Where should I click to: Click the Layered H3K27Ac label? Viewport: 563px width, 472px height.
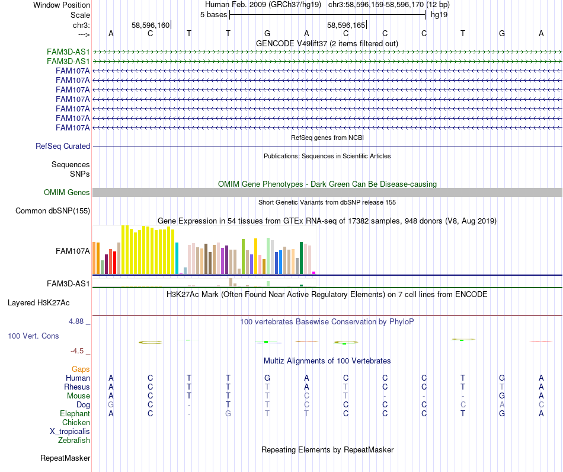point(39,303)
